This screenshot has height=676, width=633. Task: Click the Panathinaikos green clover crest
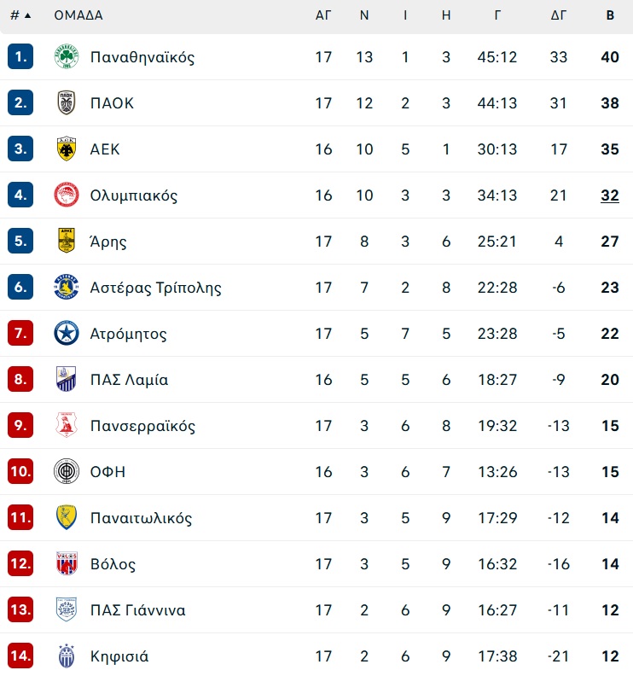click(x=67, y=56)
